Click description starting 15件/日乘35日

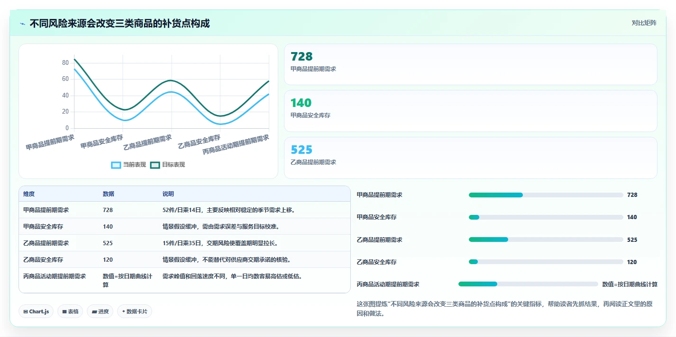tap(220, 243)
